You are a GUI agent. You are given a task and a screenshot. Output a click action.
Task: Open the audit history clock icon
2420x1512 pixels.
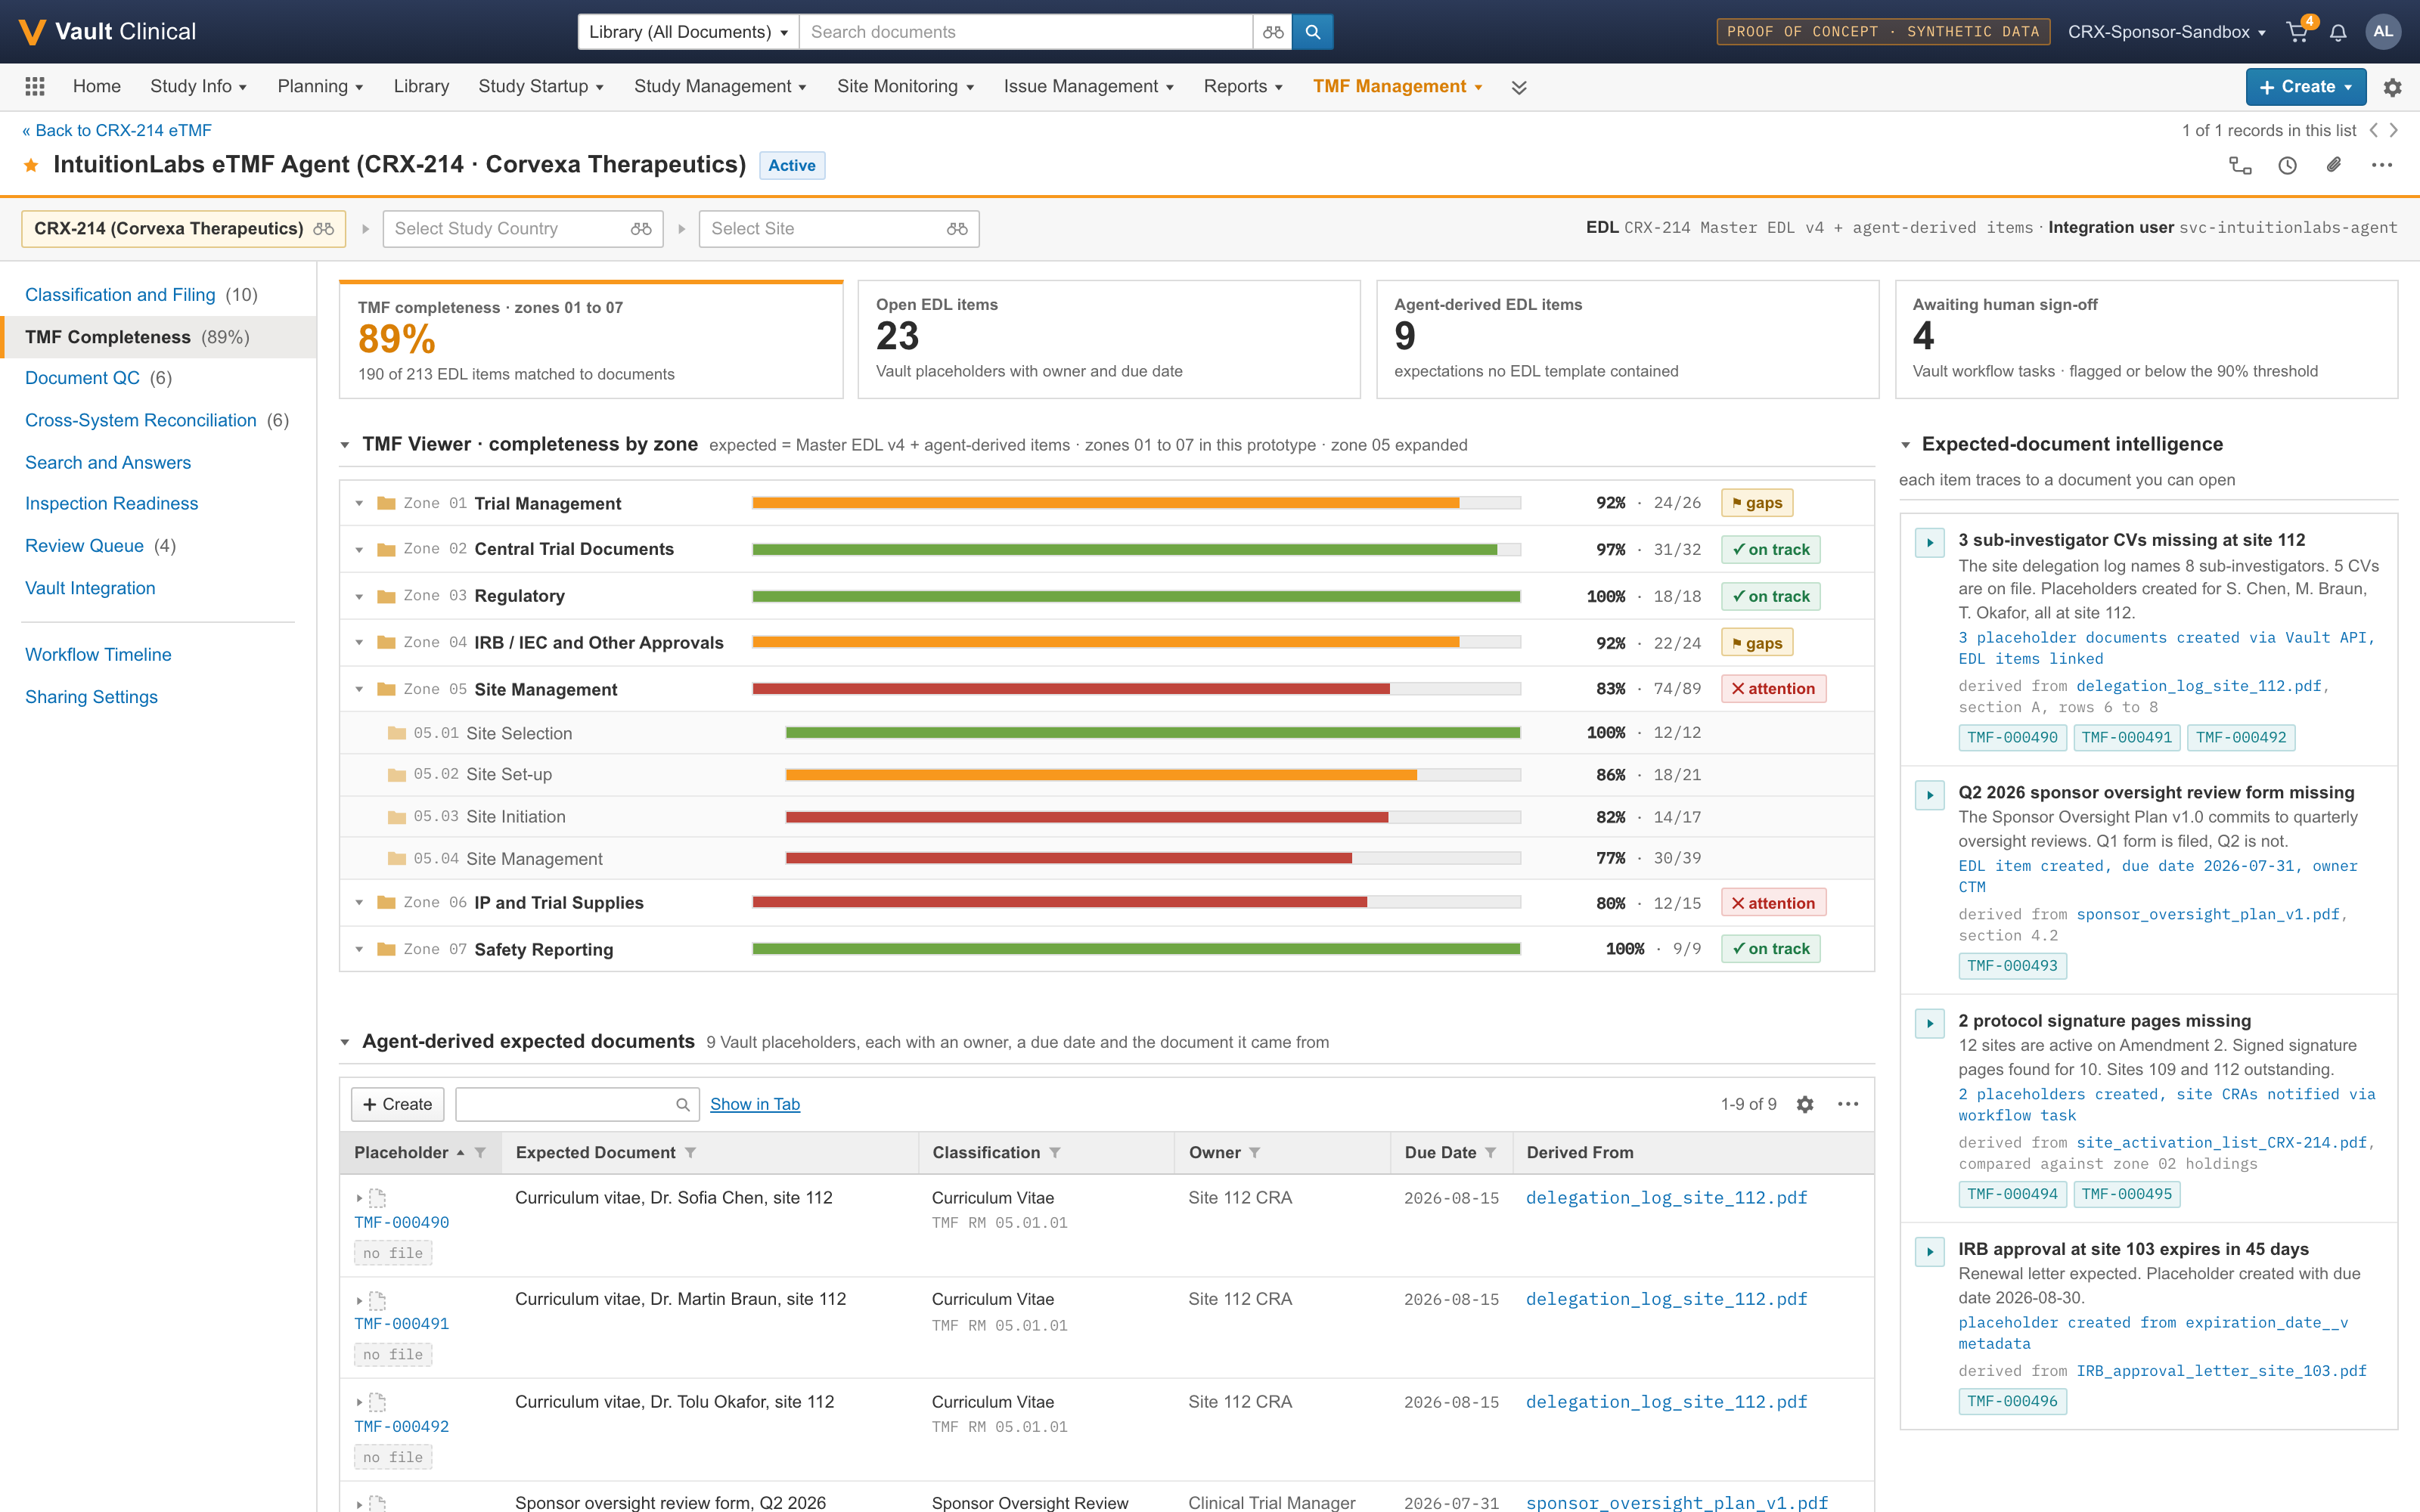(x=2288, y=165)
